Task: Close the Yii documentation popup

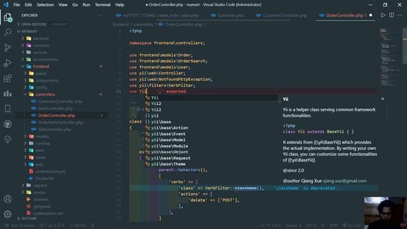Action: pos(383,99)
